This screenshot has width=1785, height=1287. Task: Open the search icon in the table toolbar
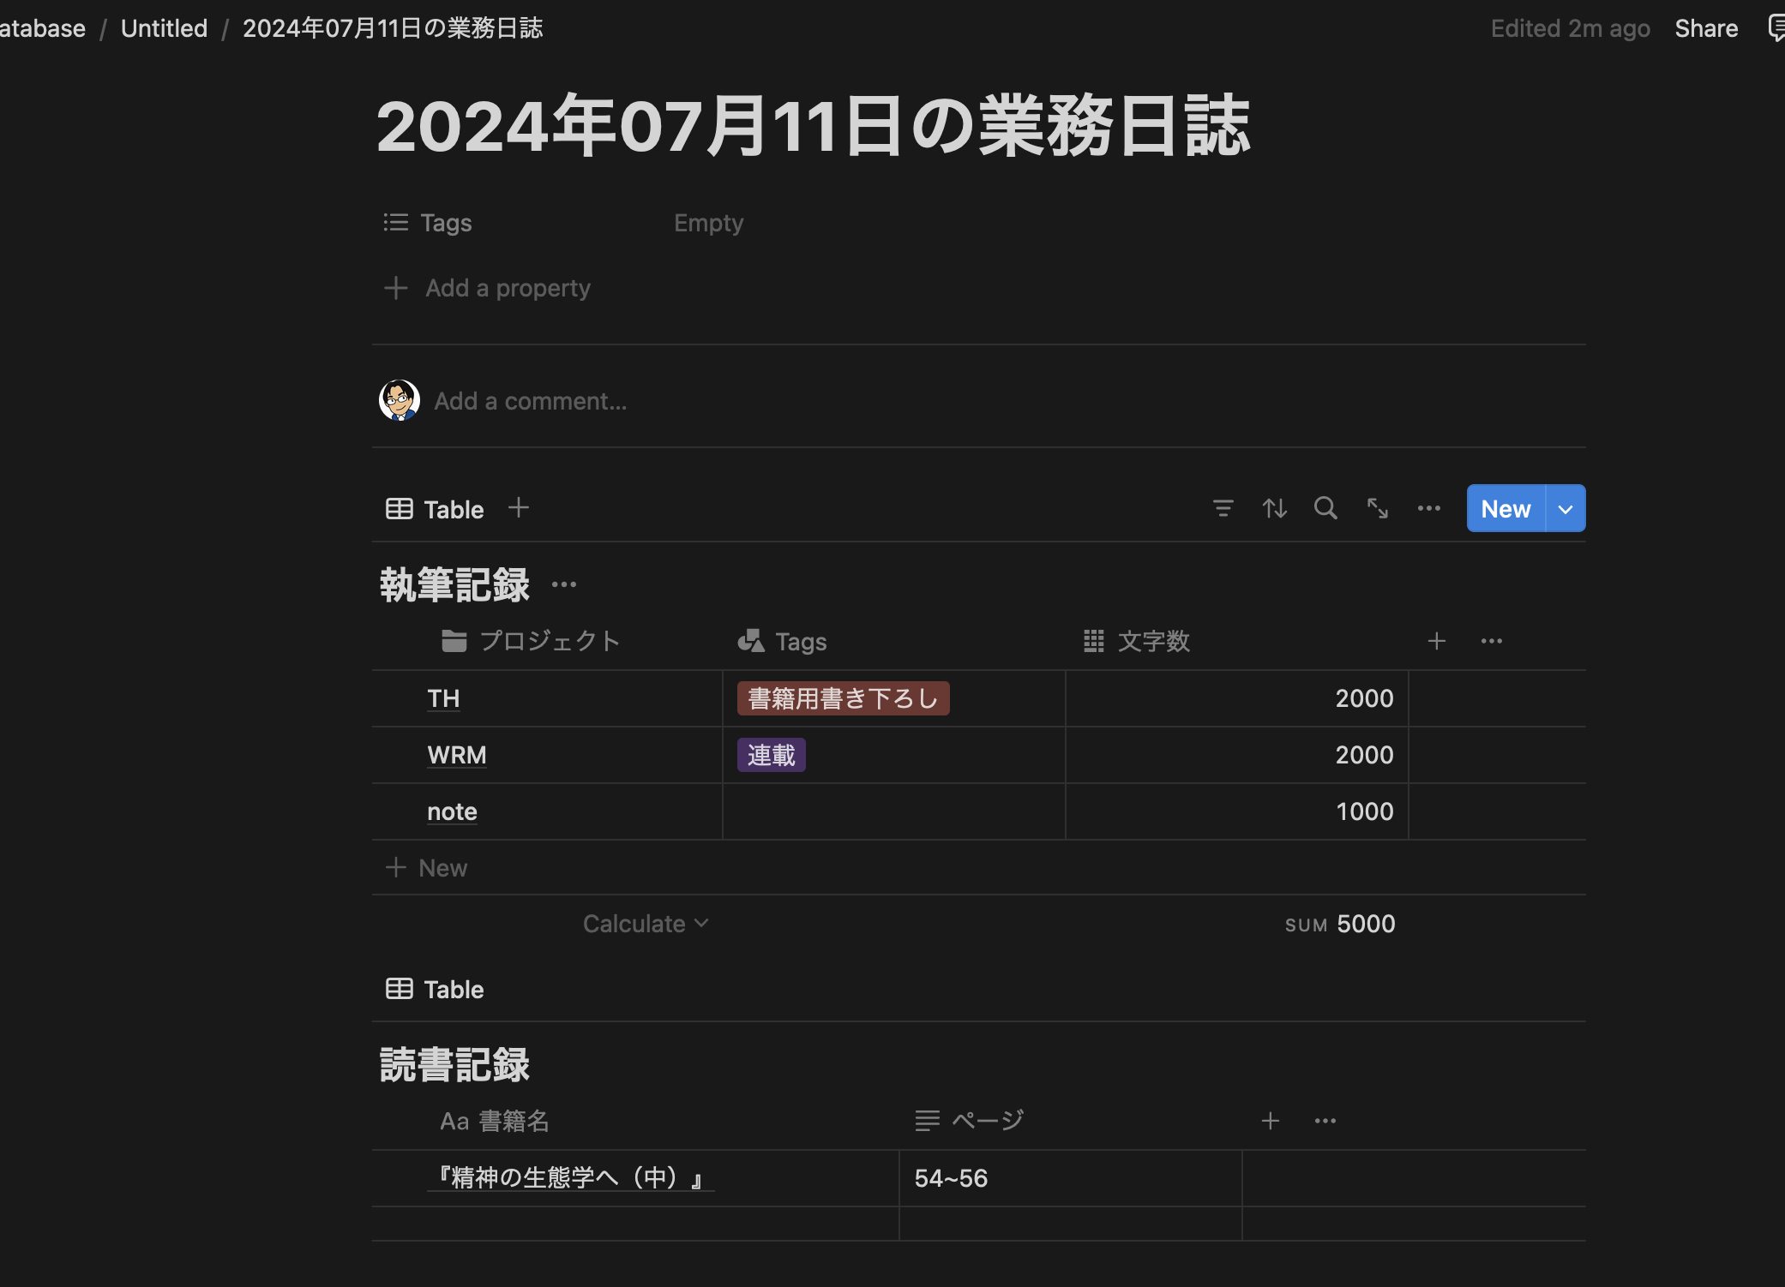[x=1325, y=508]
